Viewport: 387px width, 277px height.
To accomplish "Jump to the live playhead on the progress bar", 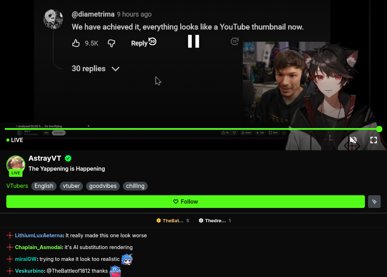I will [x=379, y=129].
